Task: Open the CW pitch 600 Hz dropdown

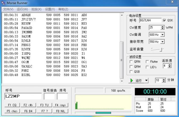Action: point(162,35)
